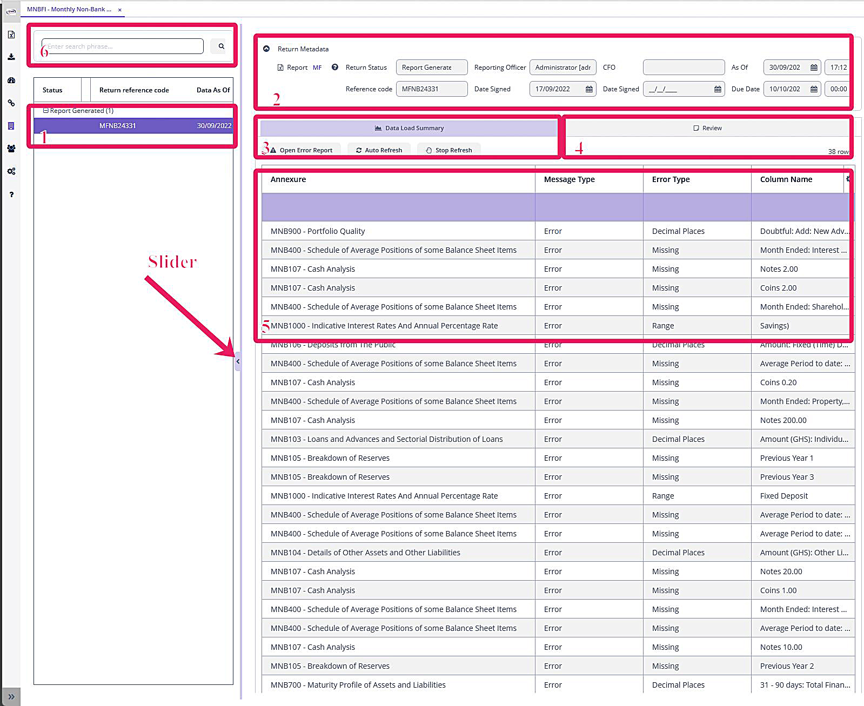Open the Due Date calendar picker

(x=814, y=89)
